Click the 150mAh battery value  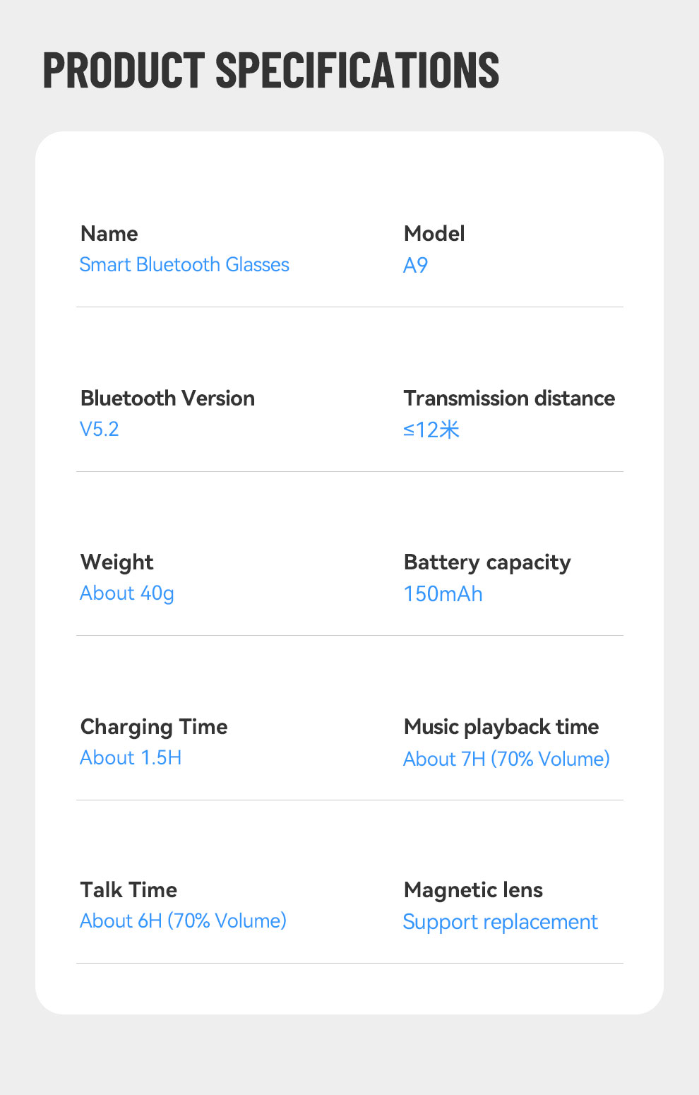coord(443,594)
